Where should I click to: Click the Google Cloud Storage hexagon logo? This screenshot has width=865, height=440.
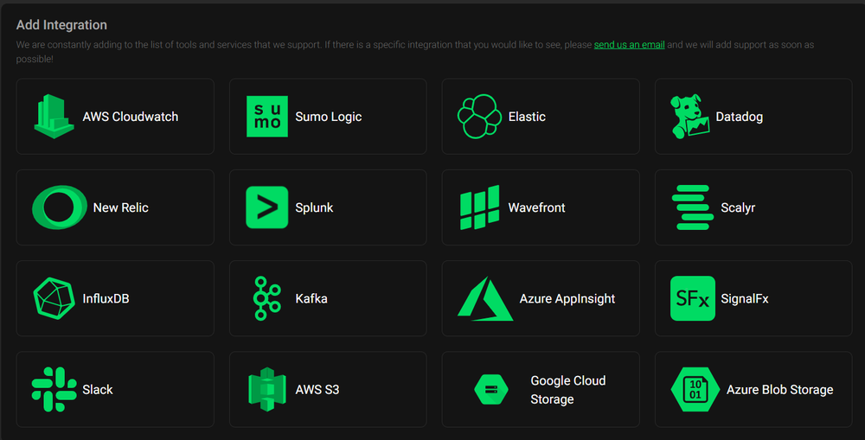(491, 389)
